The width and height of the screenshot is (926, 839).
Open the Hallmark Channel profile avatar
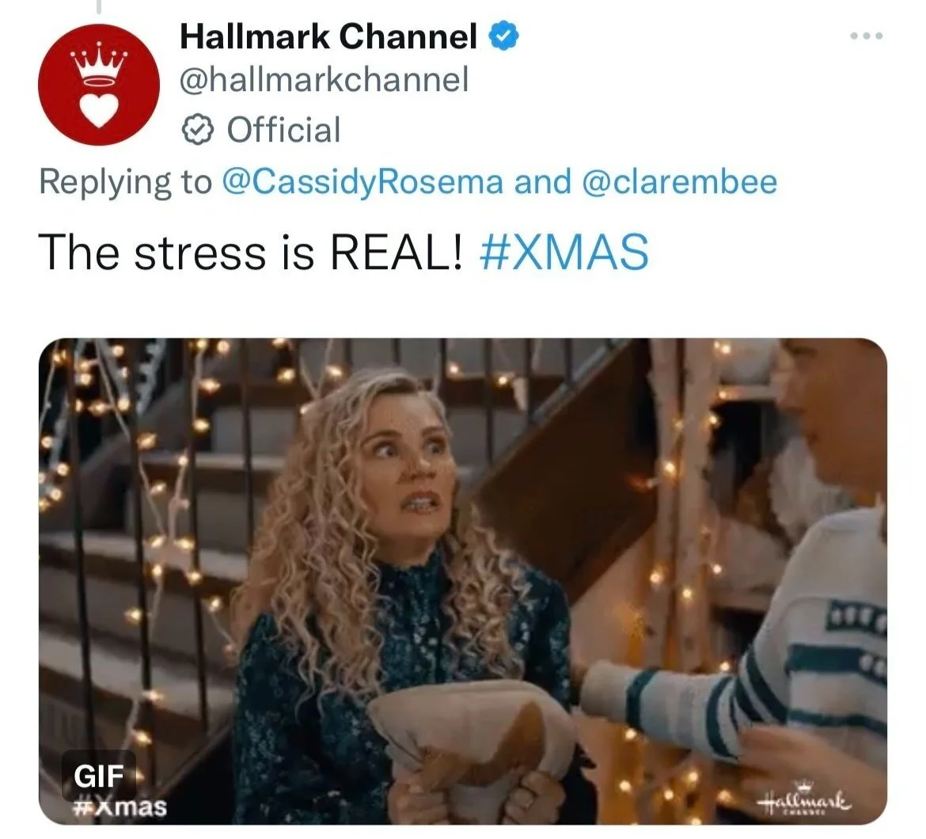(99, 85)
